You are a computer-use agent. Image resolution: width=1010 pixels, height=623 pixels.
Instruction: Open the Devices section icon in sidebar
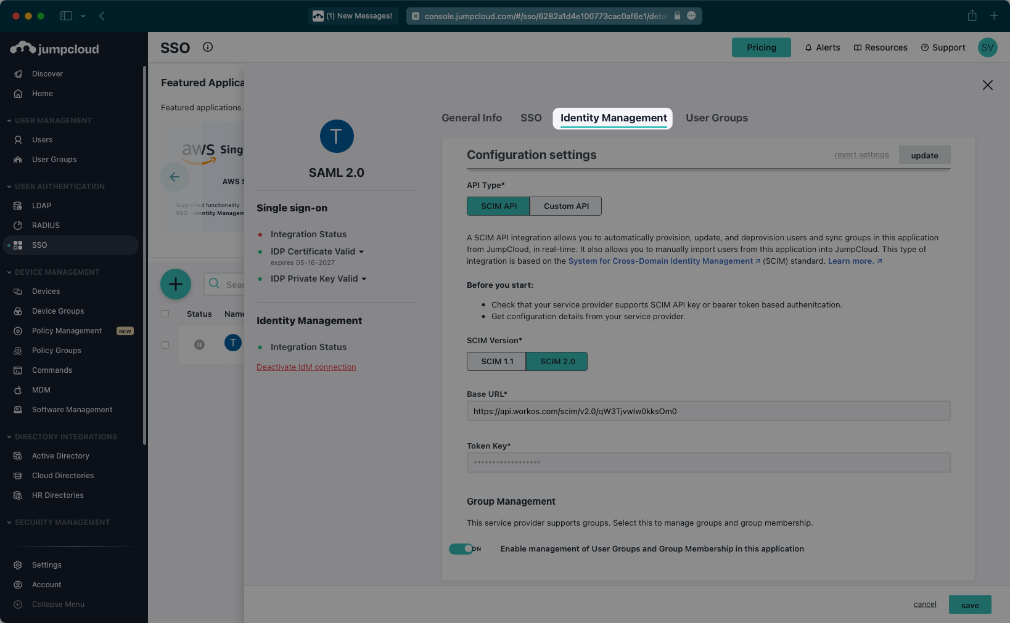click(x=18, y=291)
